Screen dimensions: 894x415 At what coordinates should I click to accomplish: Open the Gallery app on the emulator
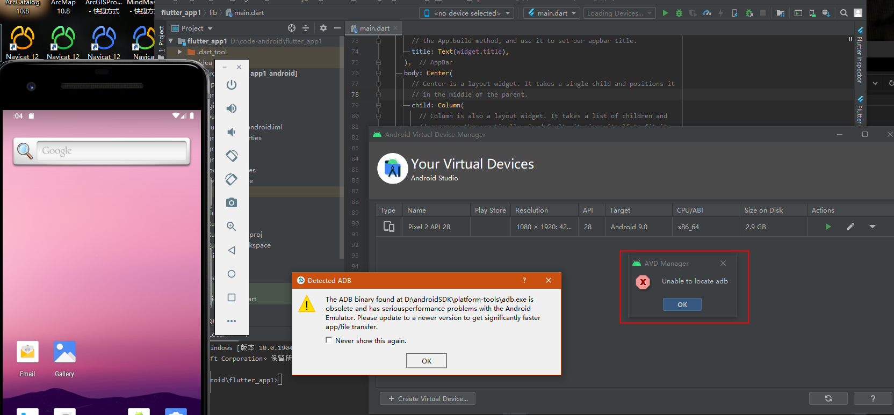pyautogui.click(x=64, y=359)
